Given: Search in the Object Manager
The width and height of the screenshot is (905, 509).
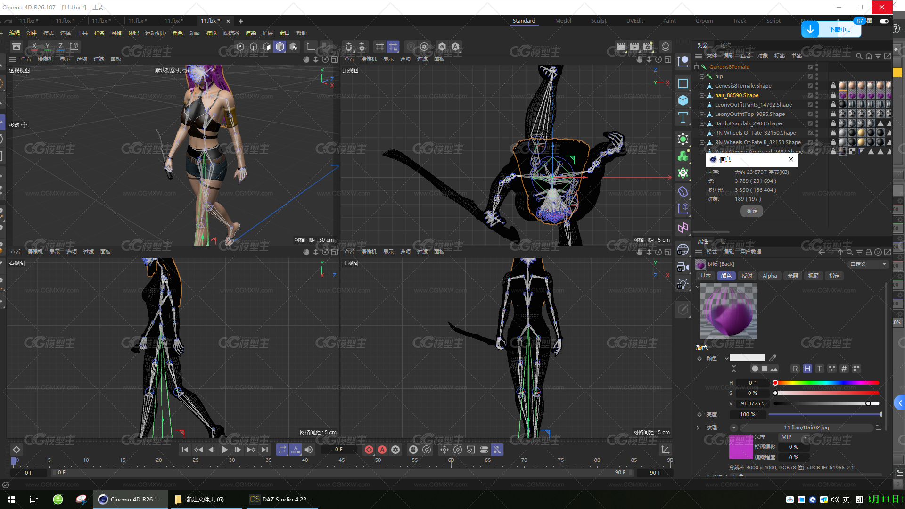Looking at the screenshot, I should click(859, 56).
